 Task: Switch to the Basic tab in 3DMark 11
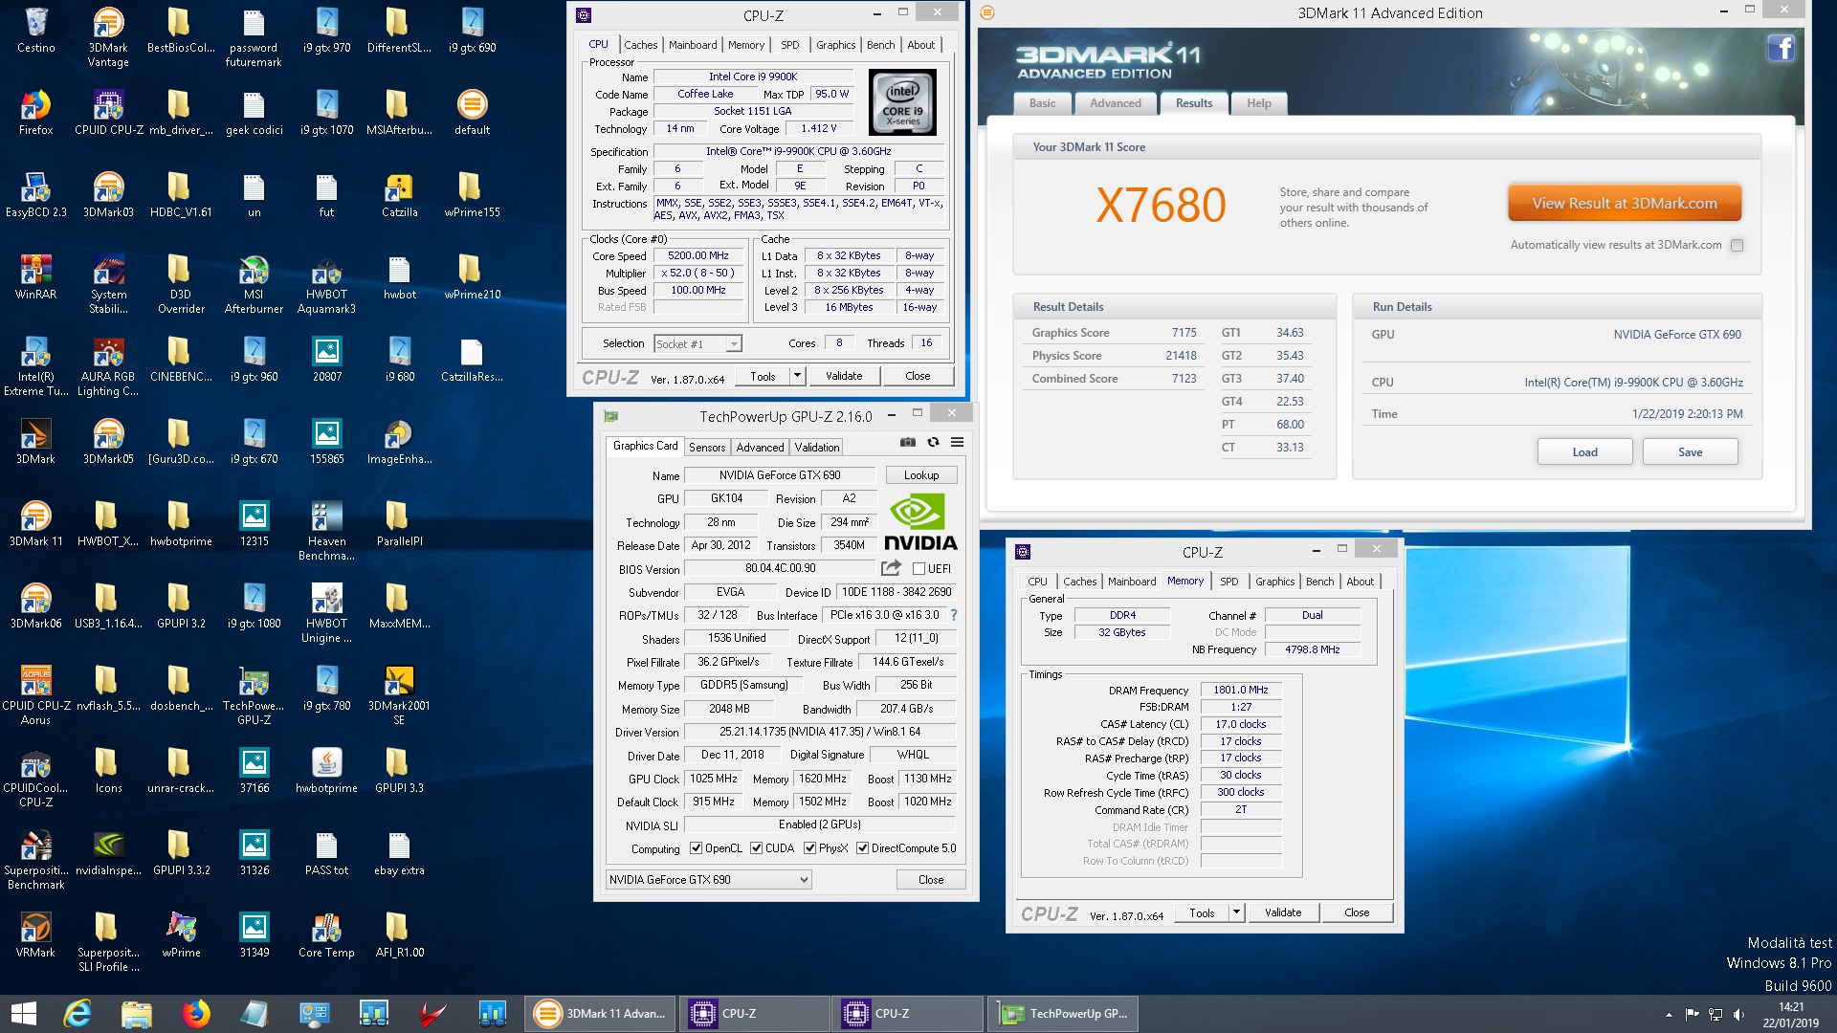tap(1042, 103)
